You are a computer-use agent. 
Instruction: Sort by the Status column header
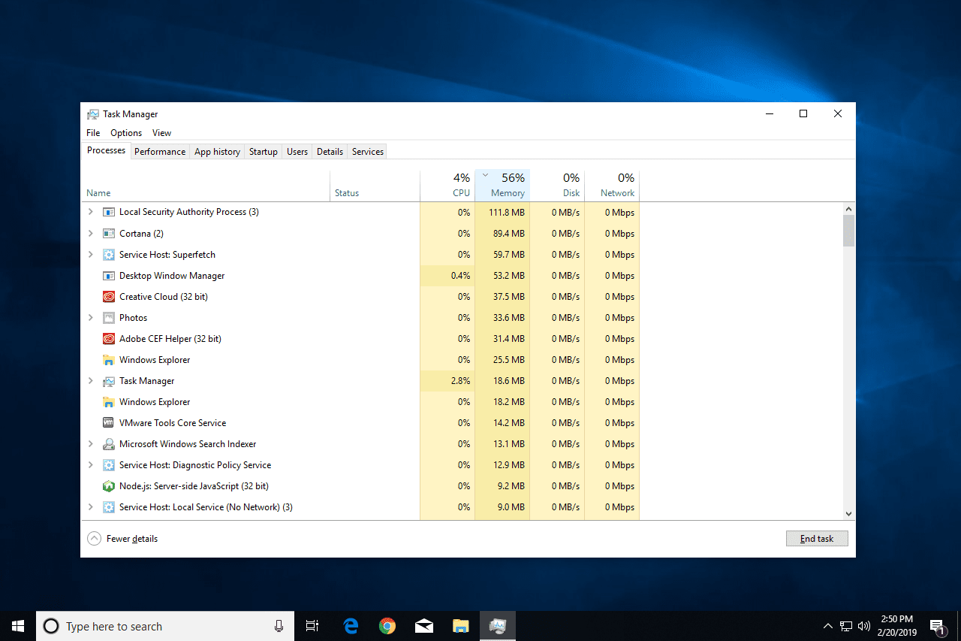click(375, 186)
